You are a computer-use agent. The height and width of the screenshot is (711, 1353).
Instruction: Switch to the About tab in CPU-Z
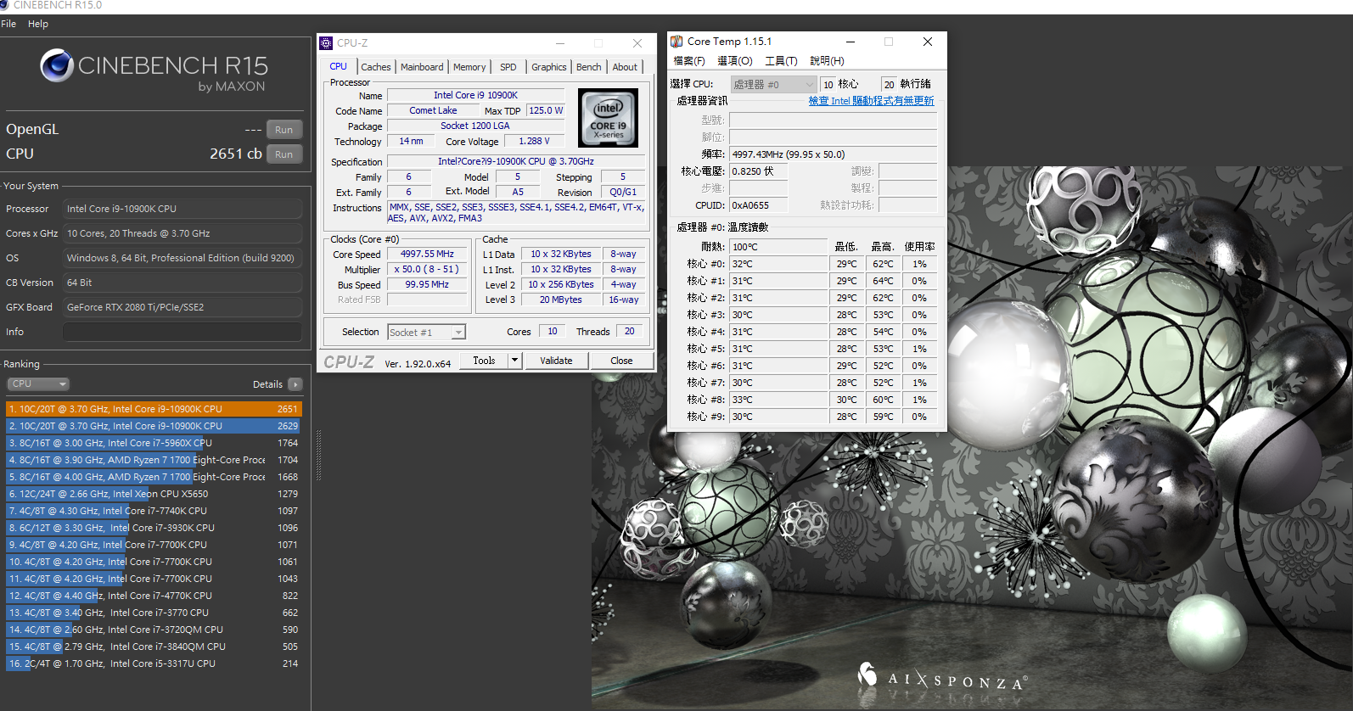(x=625, y=67)
